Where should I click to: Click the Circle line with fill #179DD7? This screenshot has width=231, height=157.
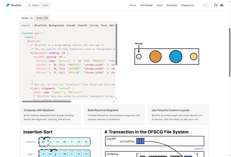coord(76,69)
